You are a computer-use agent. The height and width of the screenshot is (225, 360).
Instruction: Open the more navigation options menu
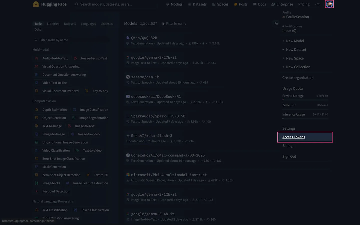pyautogui.click(x=317, y=4)
